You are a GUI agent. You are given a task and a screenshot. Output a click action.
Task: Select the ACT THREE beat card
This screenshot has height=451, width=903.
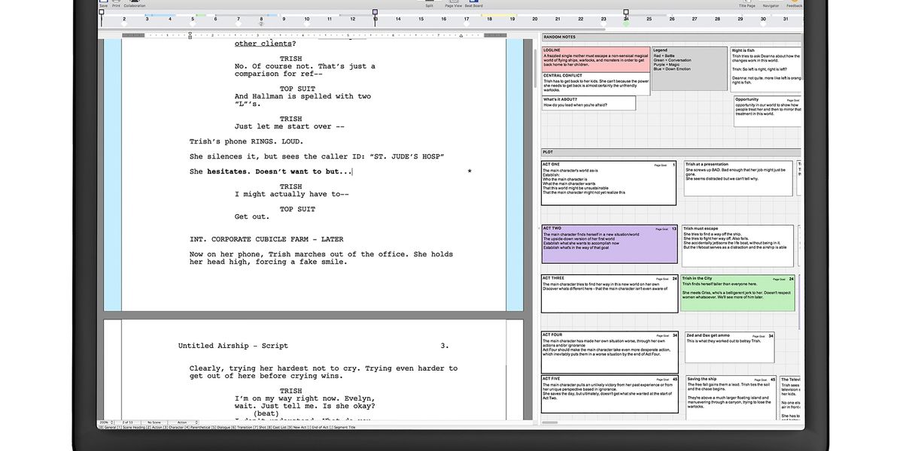pyautogui.click(x=610, y=292)
